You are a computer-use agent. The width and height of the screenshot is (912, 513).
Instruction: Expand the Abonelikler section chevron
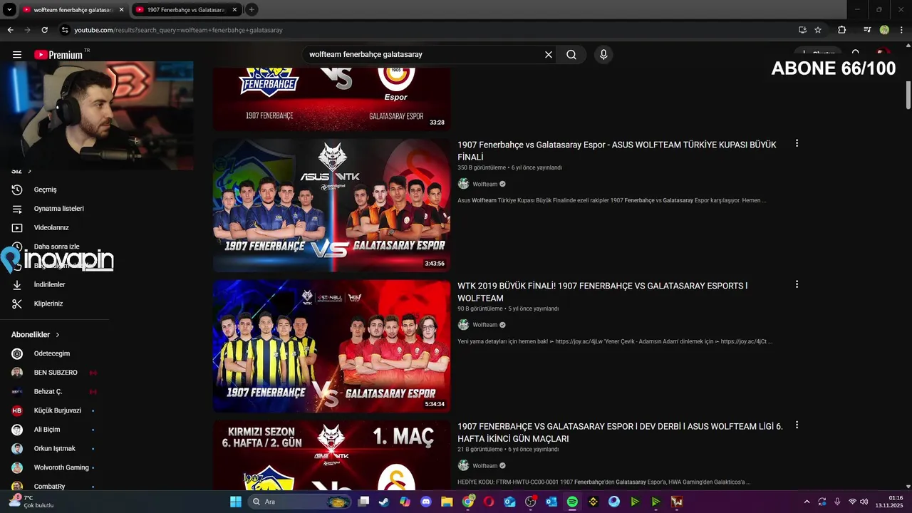point(58,335)
